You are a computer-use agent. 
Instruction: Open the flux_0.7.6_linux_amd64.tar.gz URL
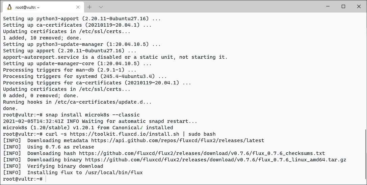215,160
